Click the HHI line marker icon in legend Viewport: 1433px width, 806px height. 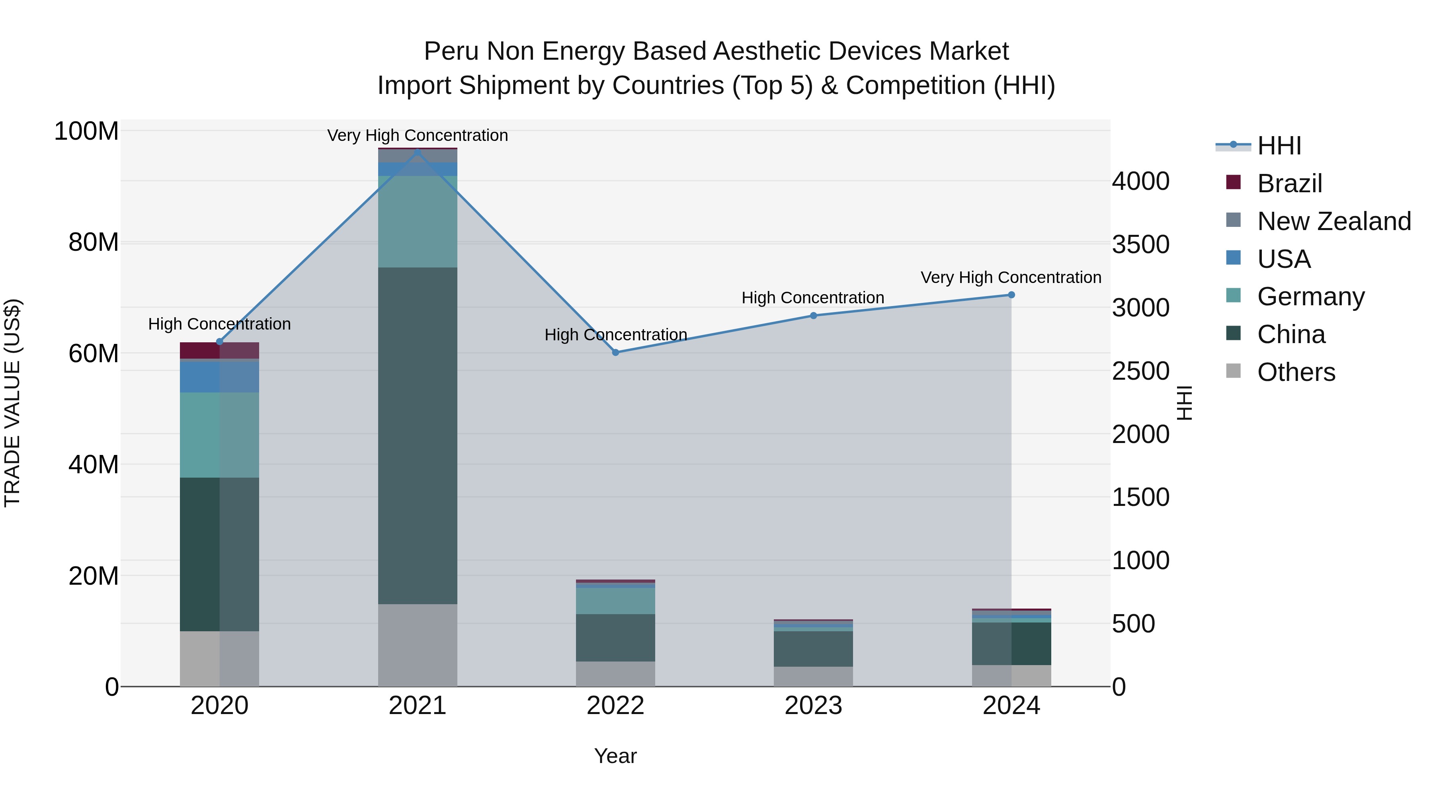(1233, 145)
